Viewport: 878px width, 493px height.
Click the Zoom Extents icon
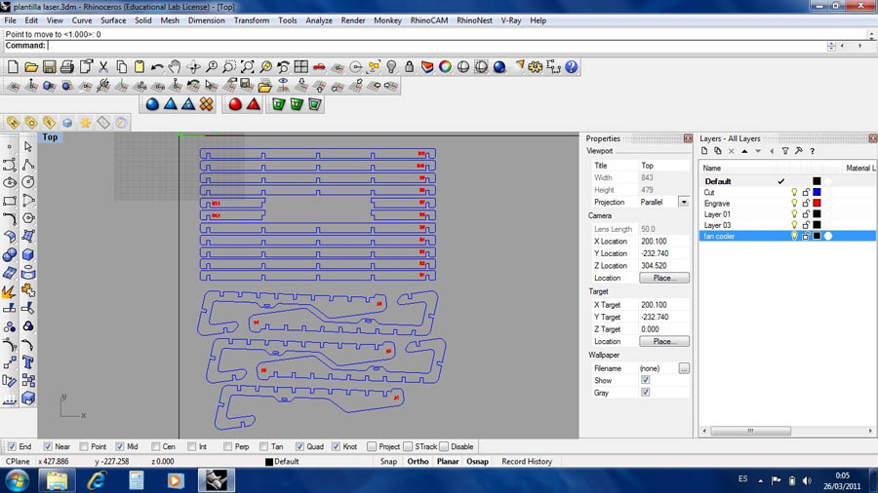pyautogui.click(x=247, y=67)
